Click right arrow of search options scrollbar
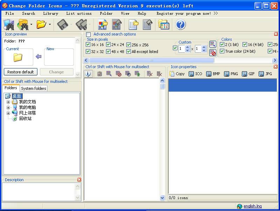 (275, 60)
